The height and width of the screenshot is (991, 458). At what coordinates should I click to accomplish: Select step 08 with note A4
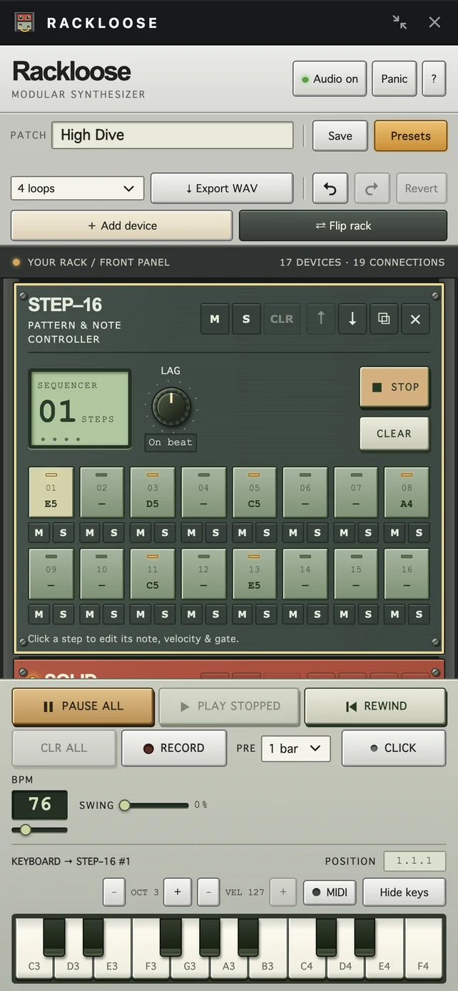pyautogui.click(x=407, y=492)
